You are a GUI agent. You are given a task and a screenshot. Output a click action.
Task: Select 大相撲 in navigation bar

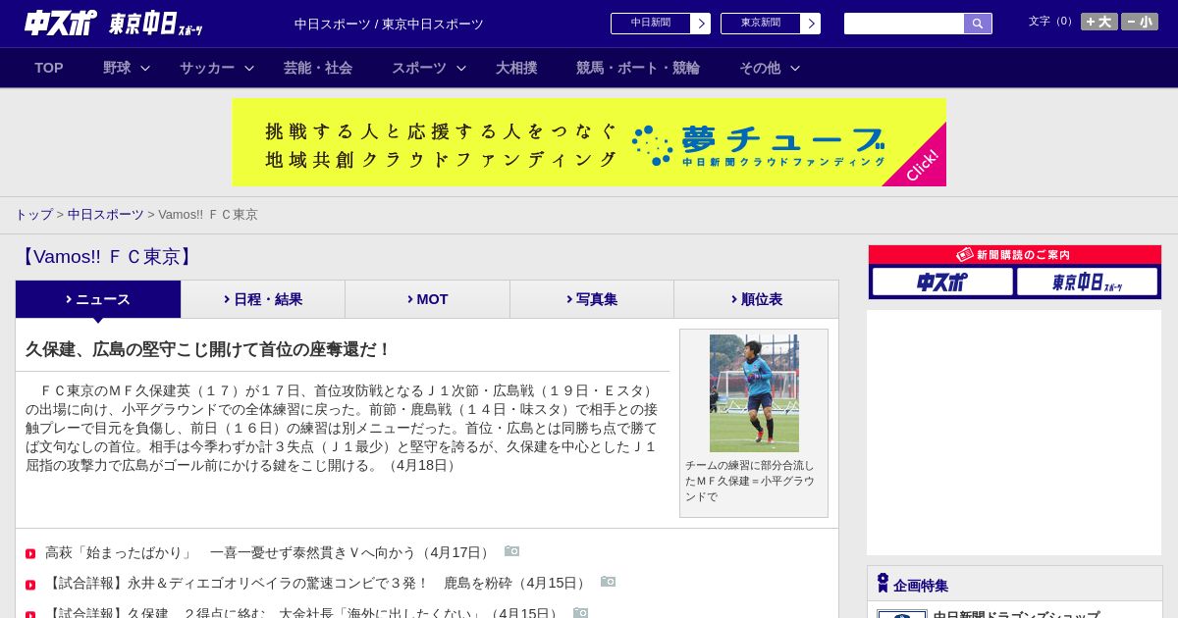coord(516,68)
